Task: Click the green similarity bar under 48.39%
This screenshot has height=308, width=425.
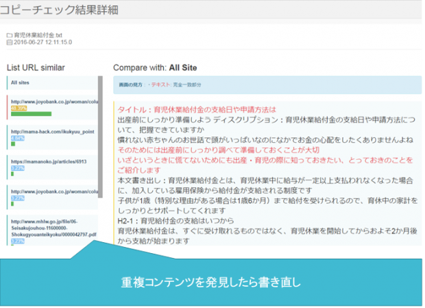Action: (30, 115)
